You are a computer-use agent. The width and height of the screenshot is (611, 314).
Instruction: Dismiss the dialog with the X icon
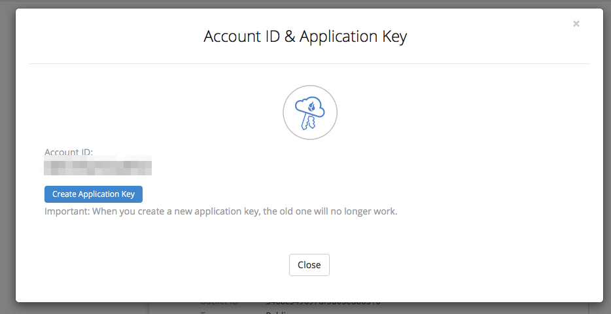pos(576,24)
